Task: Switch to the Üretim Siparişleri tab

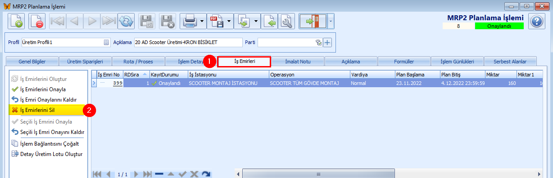Action: [85, 61]
